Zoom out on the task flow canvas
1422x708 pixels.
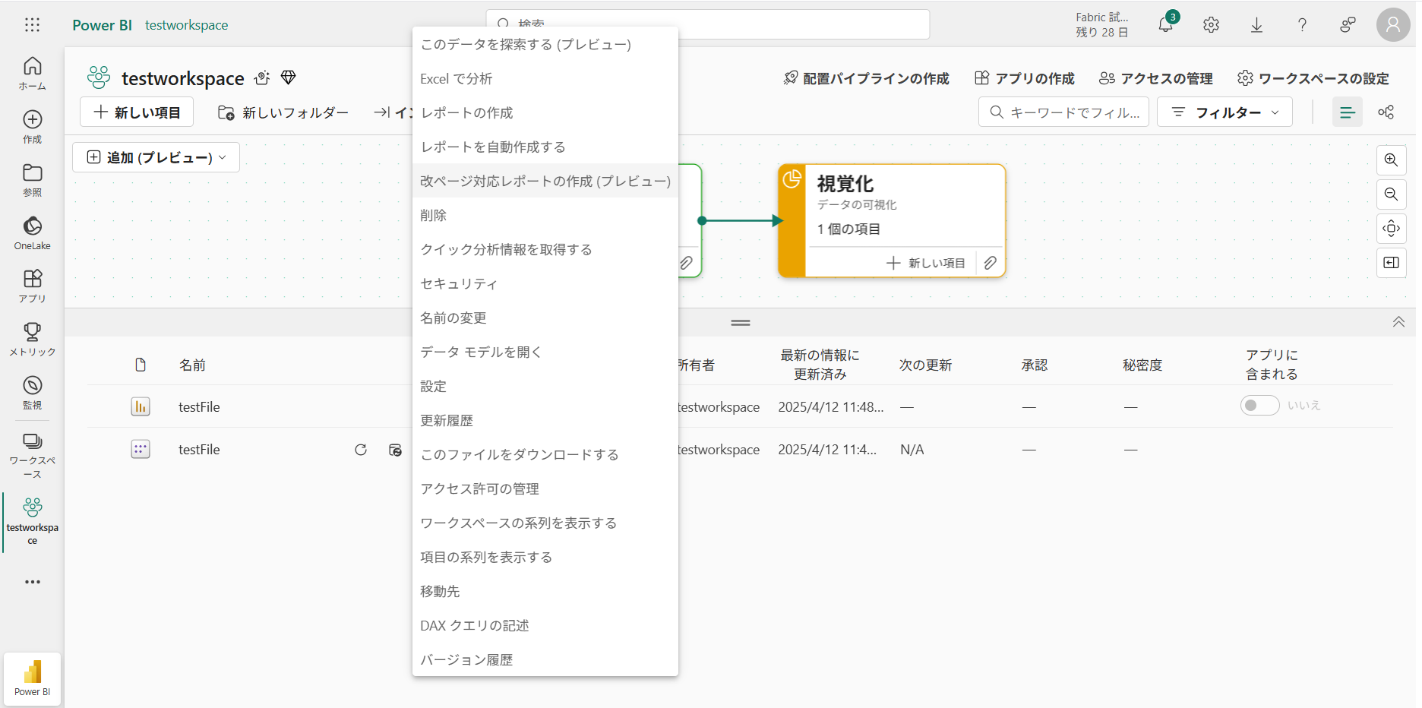[x=1392, y=194]
